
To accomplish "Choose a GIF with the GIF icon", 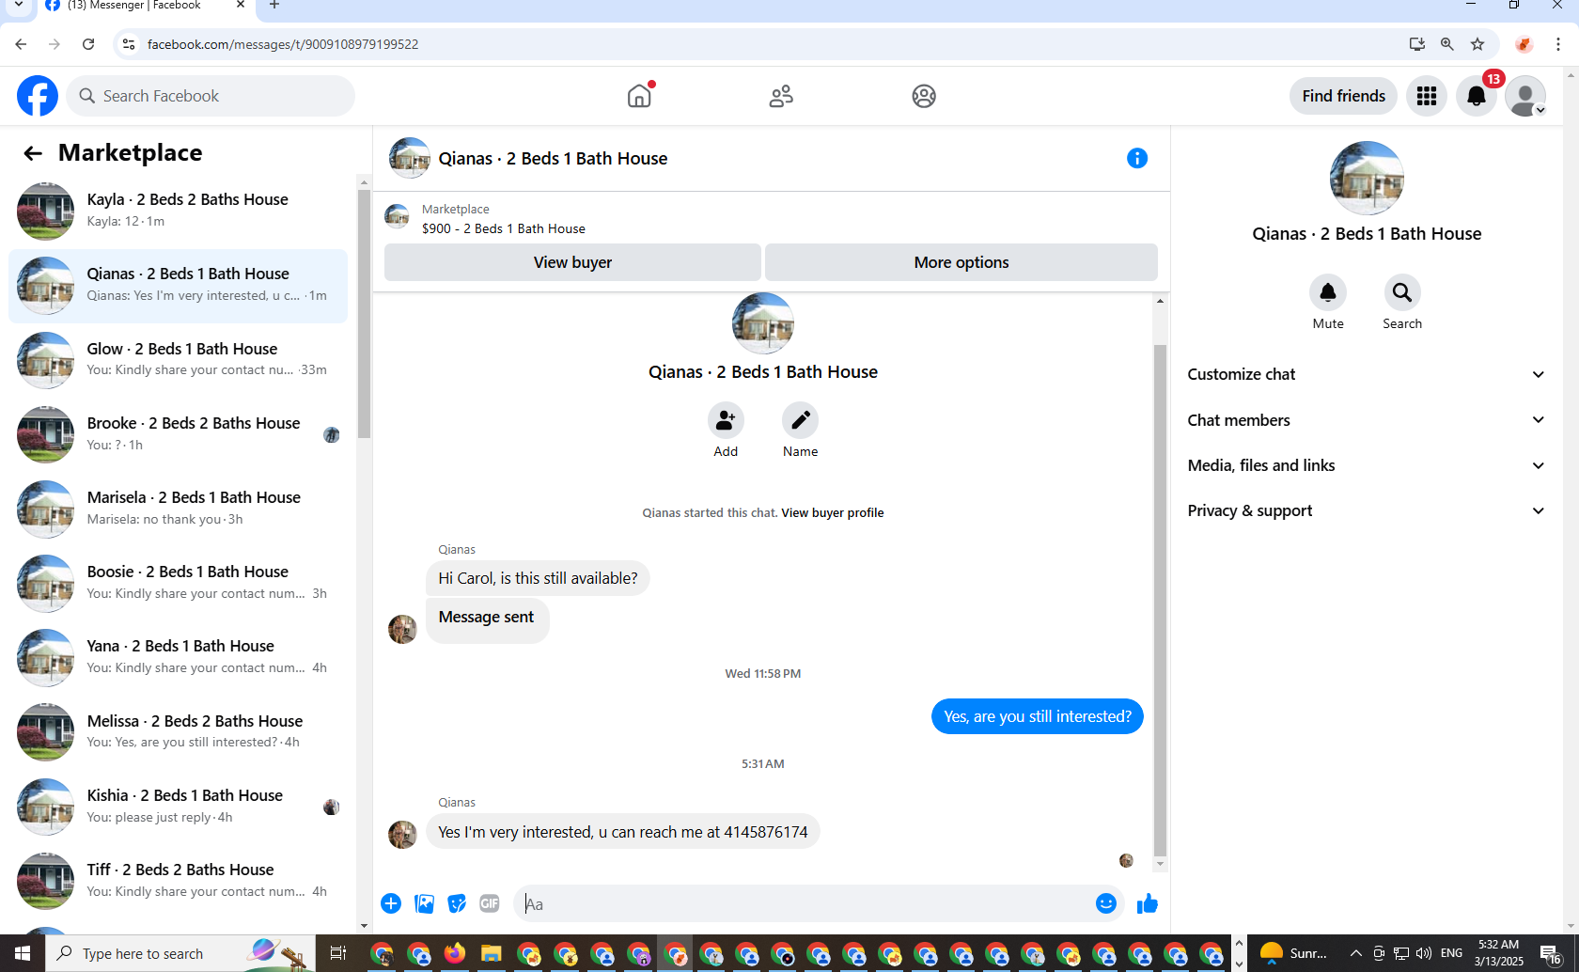I will tap(490, 903).
